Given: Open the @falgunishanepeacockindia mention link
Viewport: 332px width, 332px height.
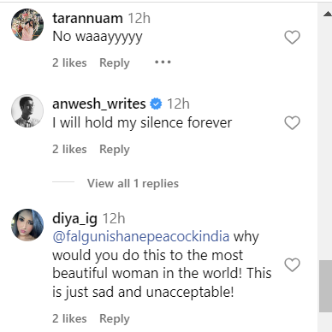Looking at the screenshot, I should point(141,236).
